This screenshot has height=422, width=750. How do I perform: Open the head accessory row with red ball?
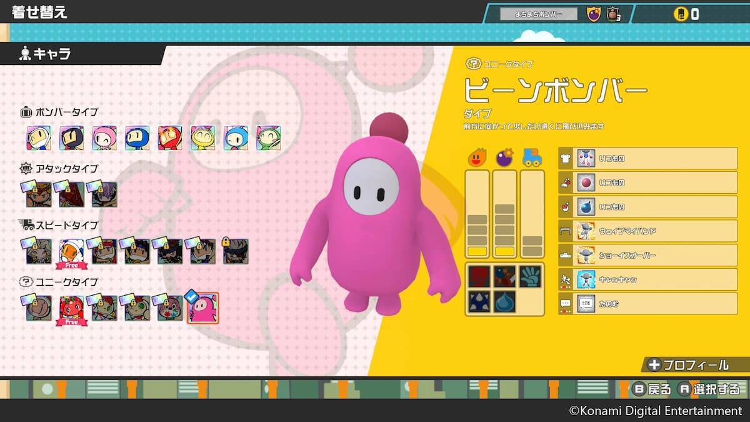tap(648, 183)
